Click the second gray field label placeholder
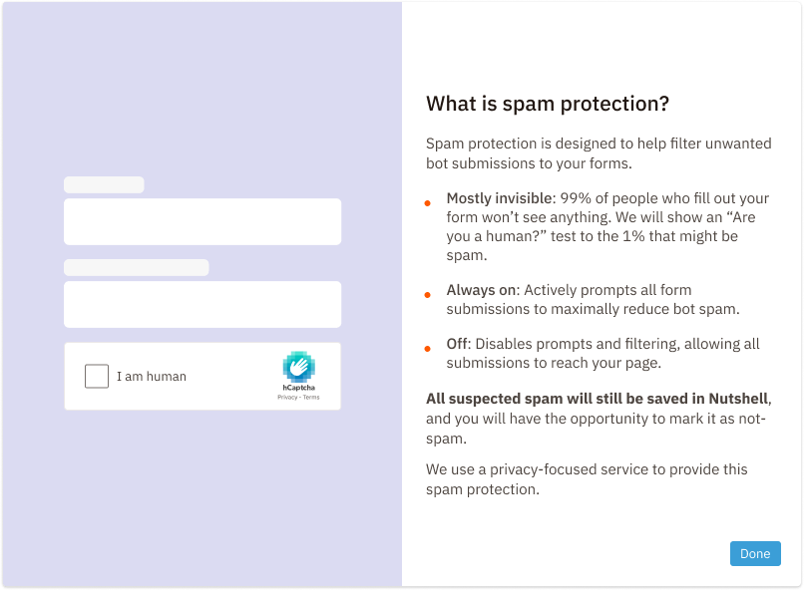 tap(136, 267)
